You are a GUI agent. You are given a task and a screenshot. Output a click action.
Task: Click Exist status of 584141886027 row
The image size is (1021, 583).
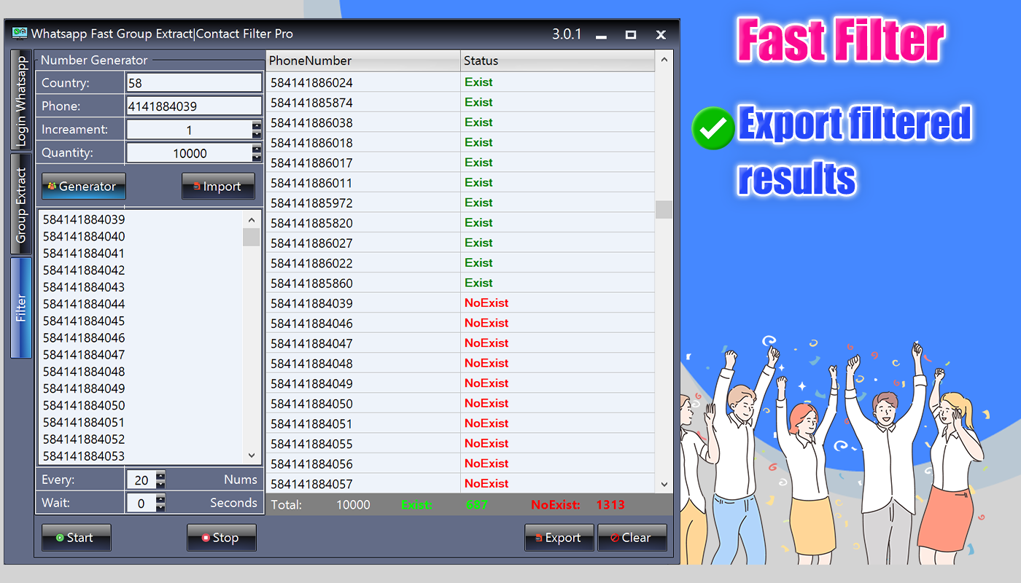pos(478,243)
